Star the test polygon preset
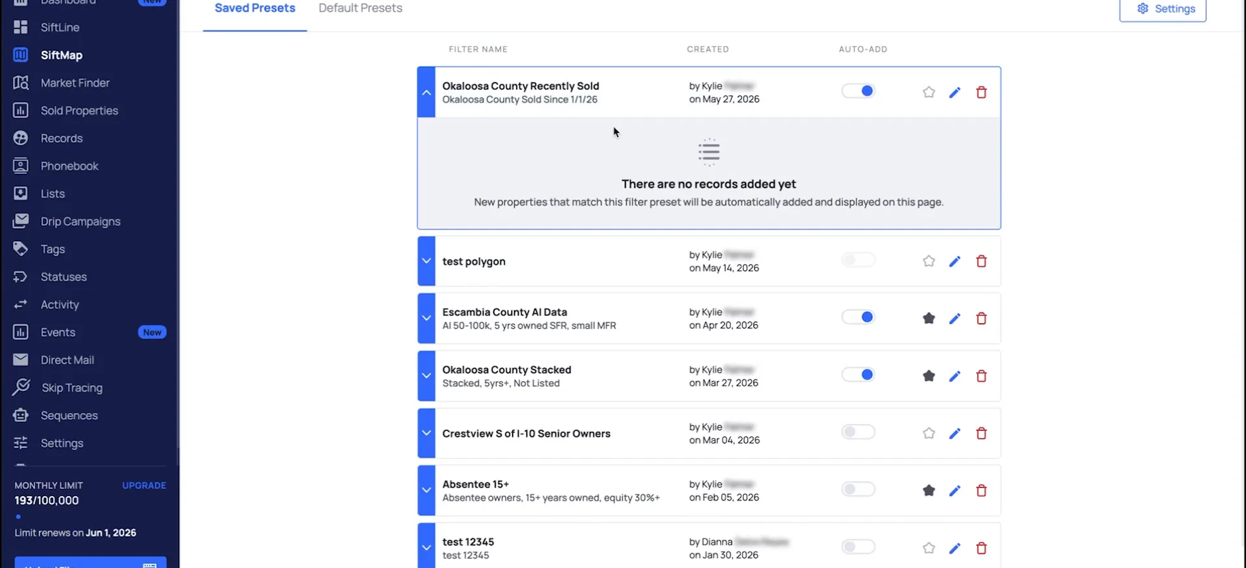The image size is (1246, 568). [929, 261]
